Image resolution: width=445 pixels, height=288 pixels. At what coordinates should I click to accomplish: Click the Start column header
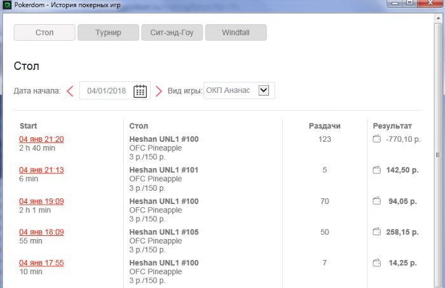[x=29, y=126]
